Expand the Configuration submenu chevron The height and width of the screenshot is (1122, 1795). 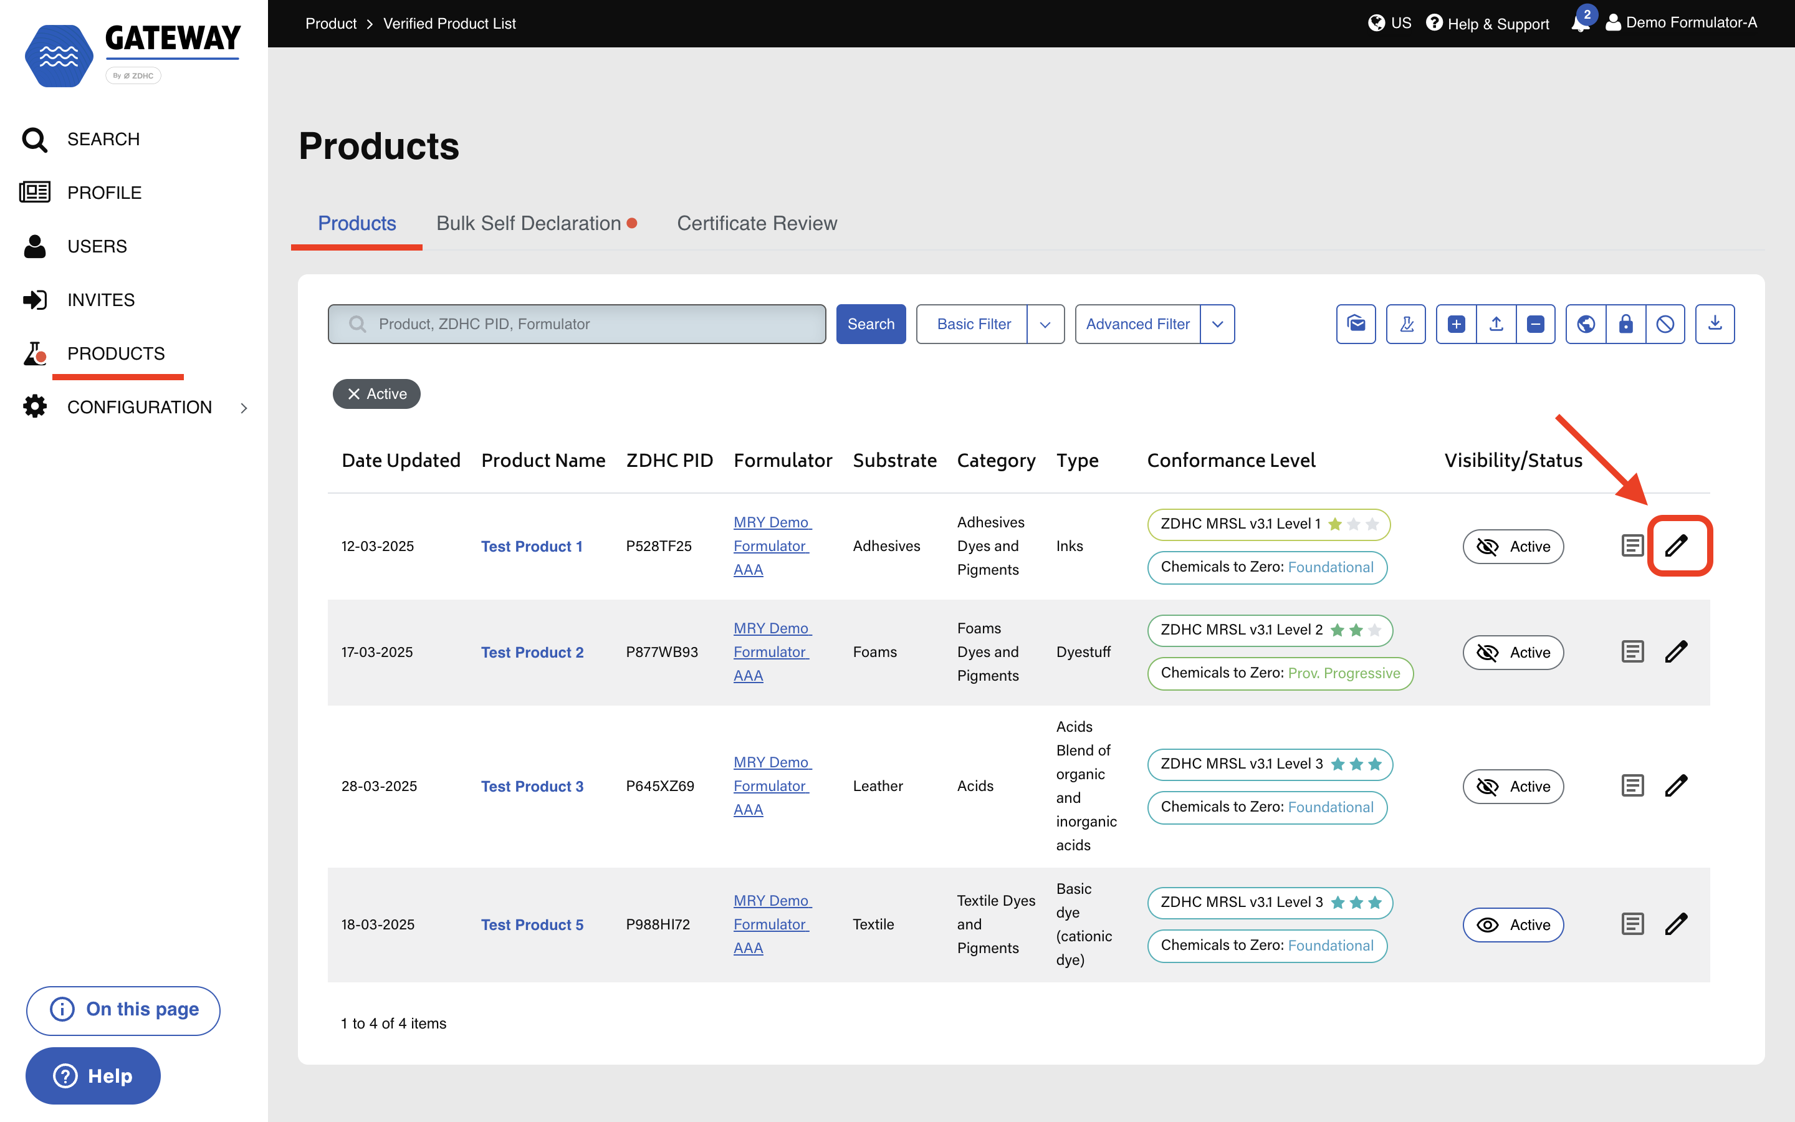tap(244, 408)
